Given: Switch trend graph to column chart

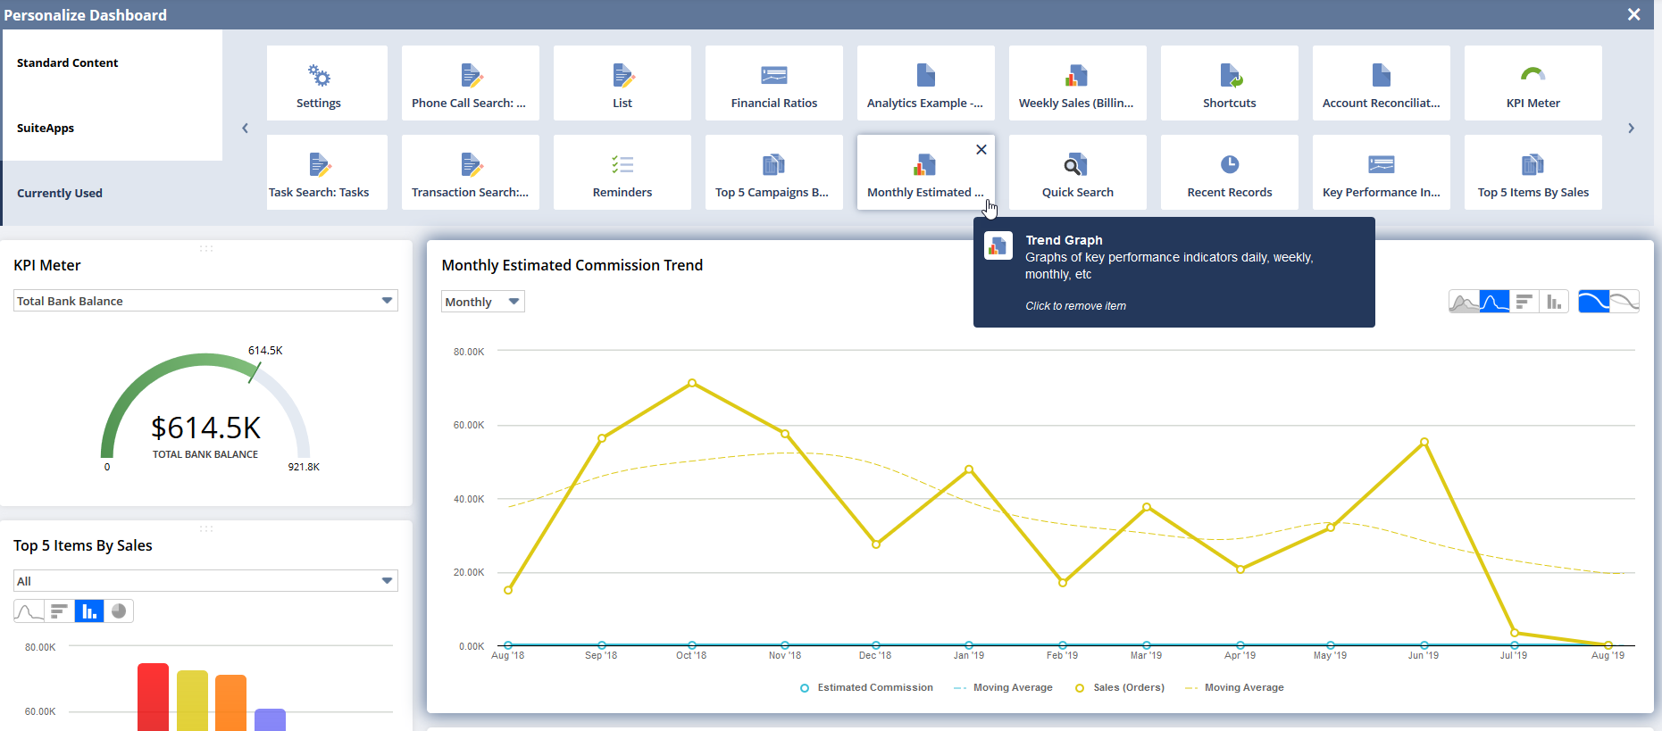Looking at the screenshot, I should tap(1554, 302).
